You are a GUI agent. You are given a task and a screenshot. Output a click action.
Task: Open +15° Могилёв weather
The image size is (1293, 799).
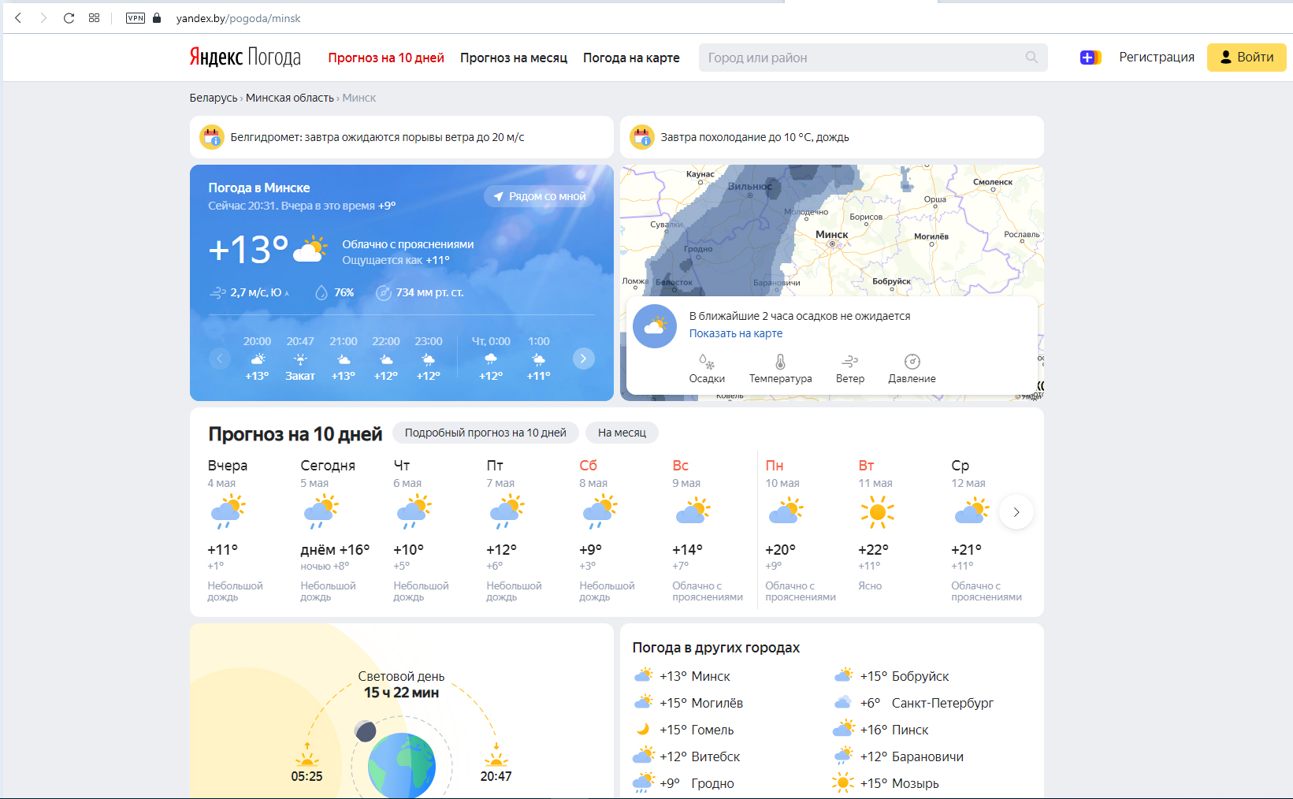689,703
